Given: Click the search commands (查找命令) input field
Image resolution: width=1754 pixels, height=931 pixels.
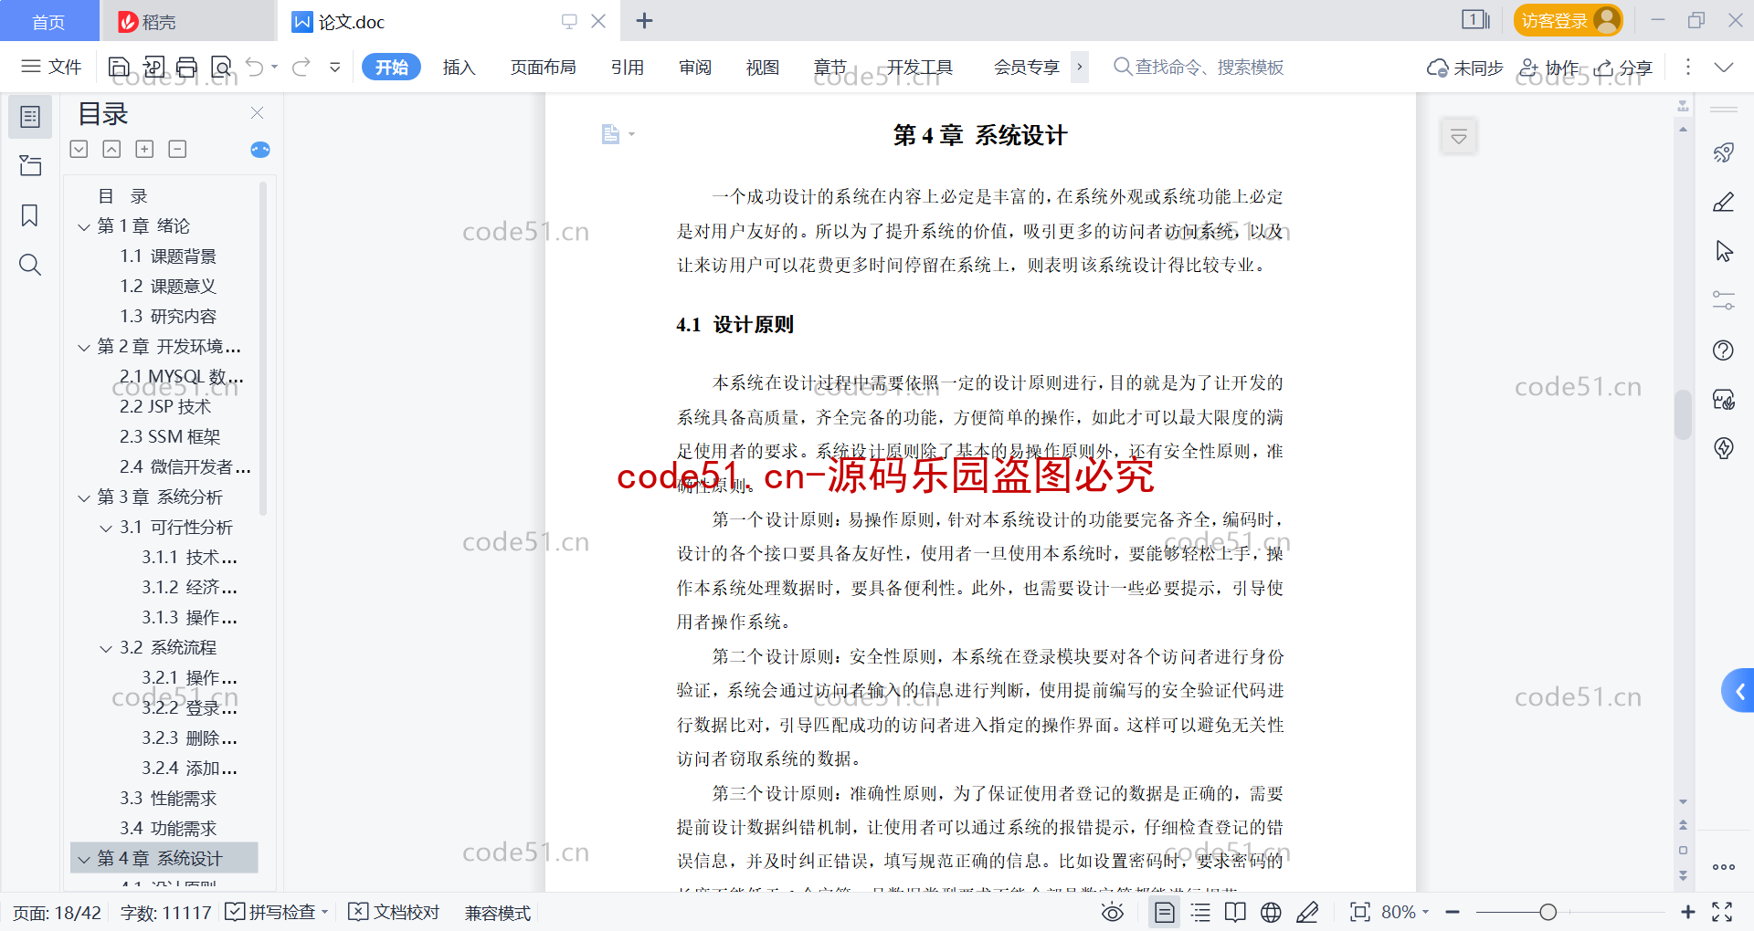Looking at the screenshot, I should point(1199,67).
